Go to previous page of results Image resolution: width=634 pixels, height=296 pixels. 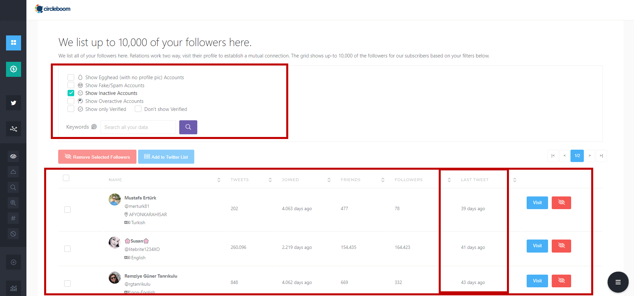(565, 156)
